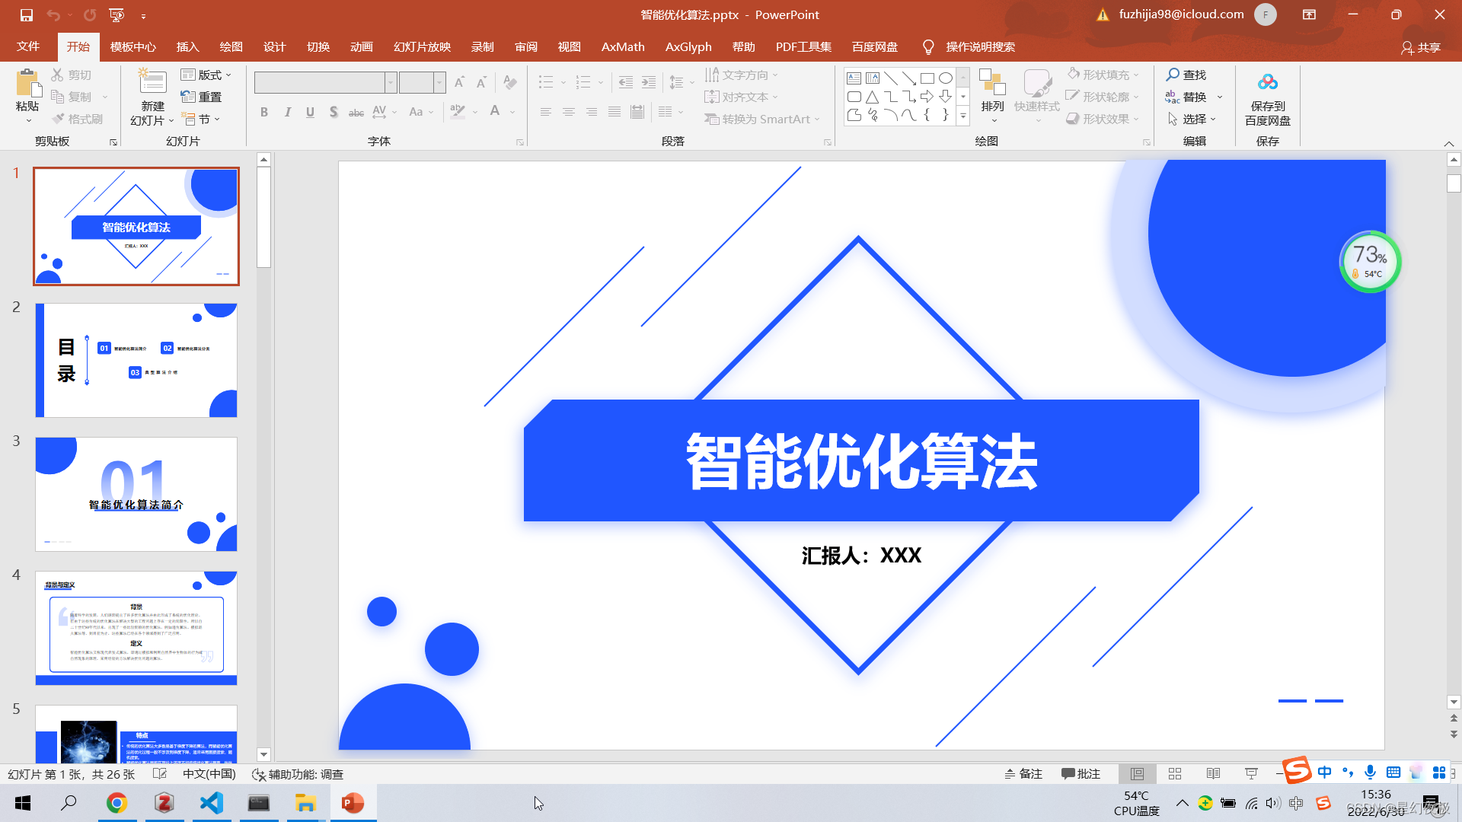The image size is (1462, 822).
Task: Click the Cut scissors icon
Action: 57,75
